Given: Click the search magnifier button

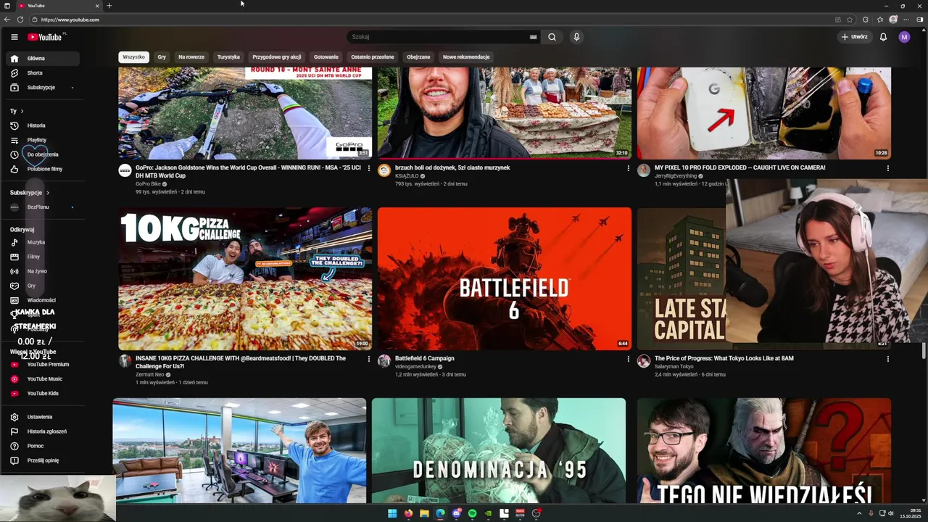Looking at the screenshot, I should (552, 37).
